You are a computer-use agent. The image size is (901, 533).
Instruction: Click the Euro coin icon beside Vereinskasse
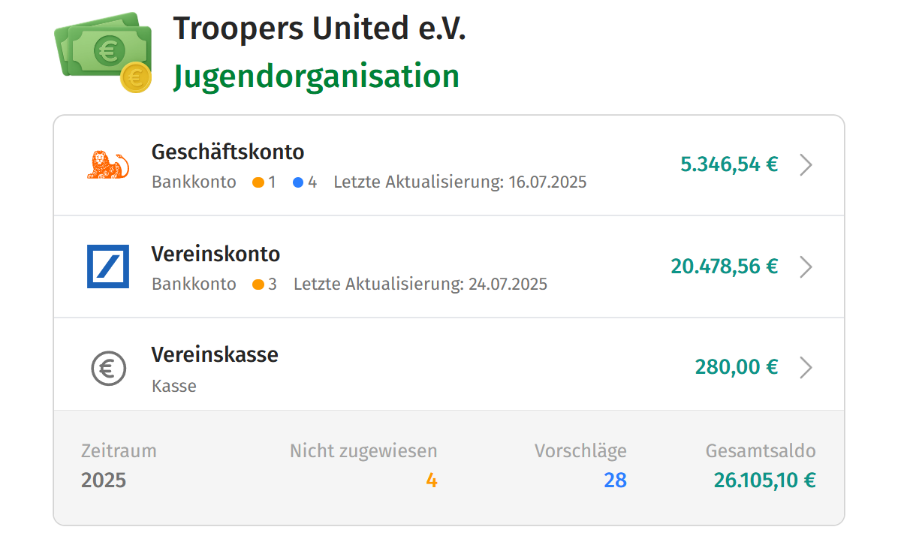pos(108,367)
